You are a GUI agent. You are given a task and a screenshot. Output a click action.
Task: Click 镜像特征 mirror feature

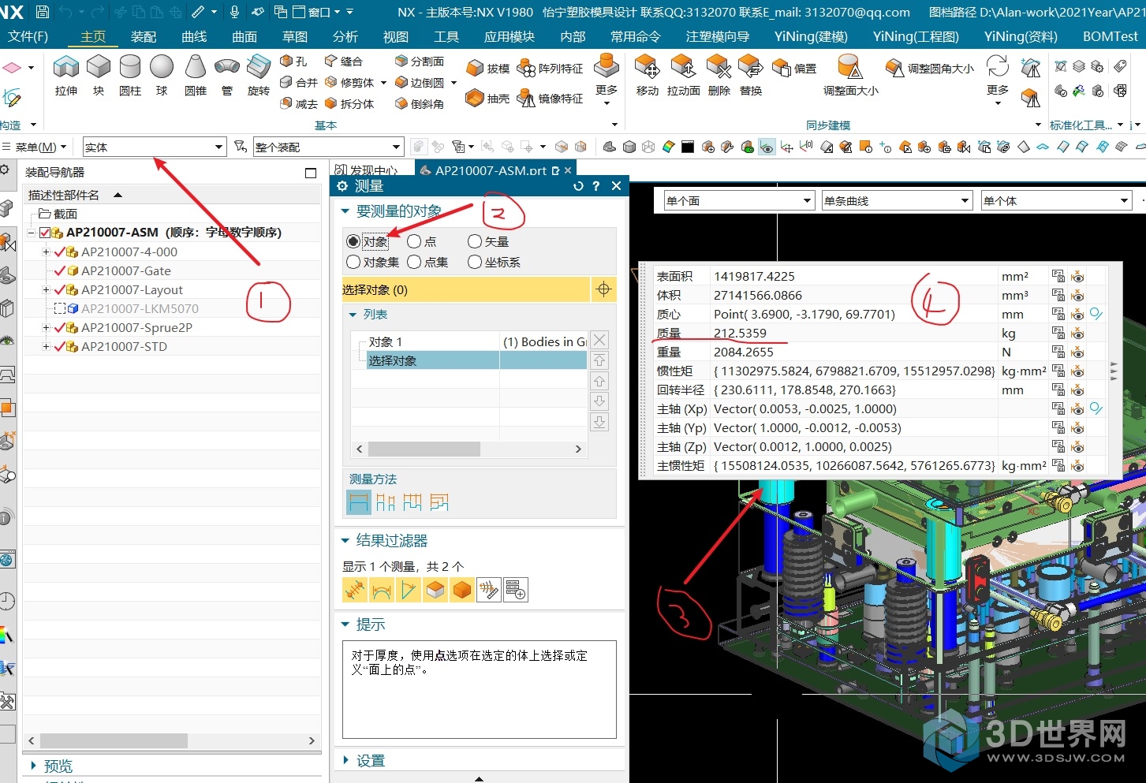550,99
